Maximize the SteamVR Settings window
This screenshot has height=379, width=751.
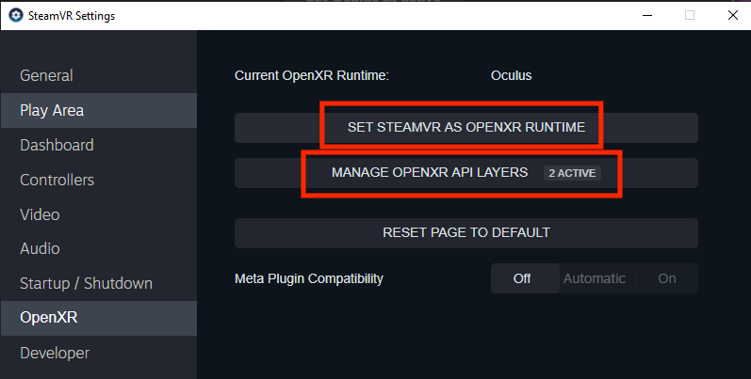click(x=690, y=15)
